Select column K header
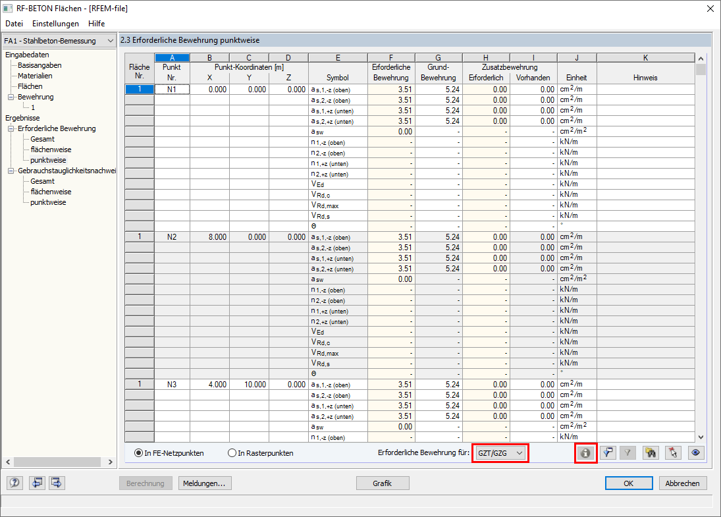This screenshot has height=517, width=721. (x=645, y=58)
